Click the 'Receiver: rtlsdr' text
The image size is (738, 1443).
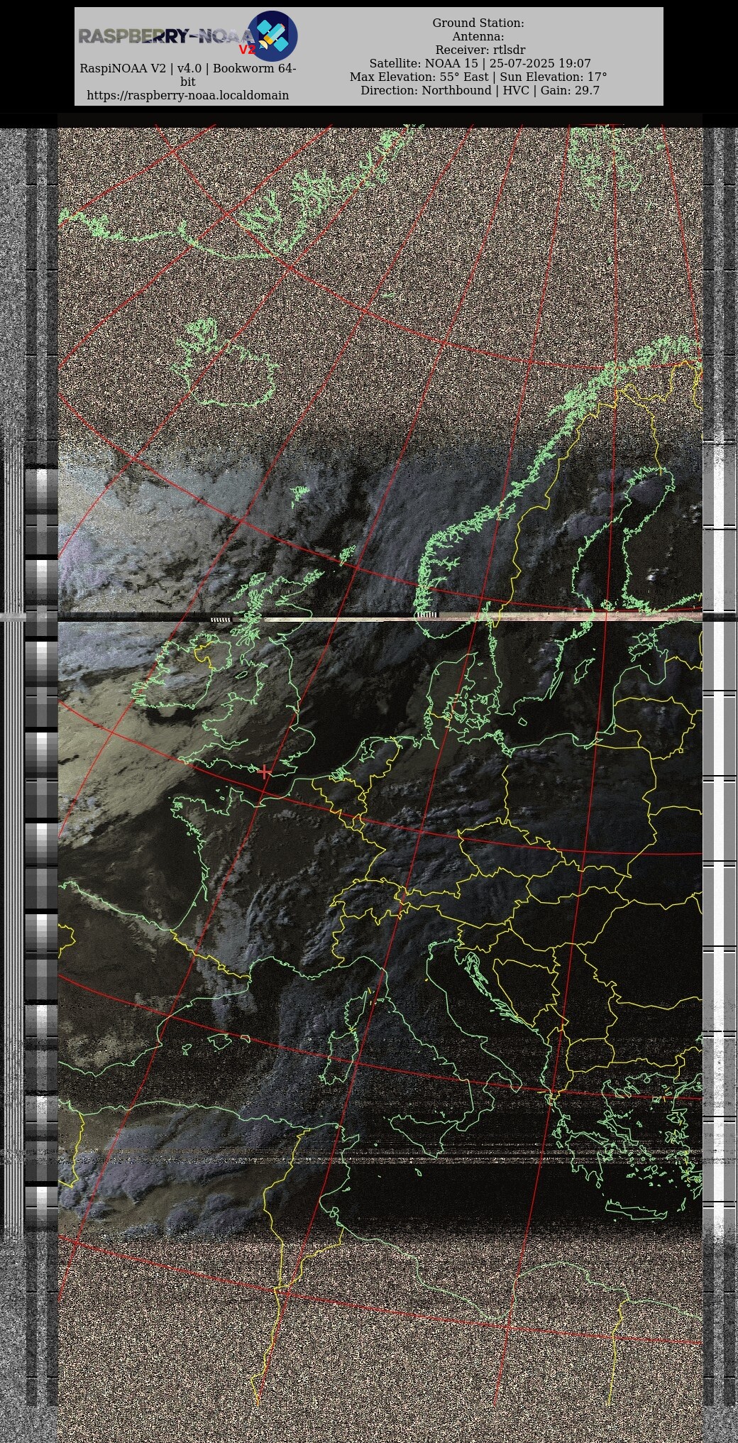[480, 50]
